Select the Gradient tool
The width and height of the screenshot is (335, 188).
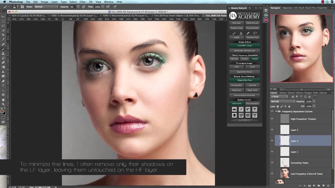[x=3, y=67]
